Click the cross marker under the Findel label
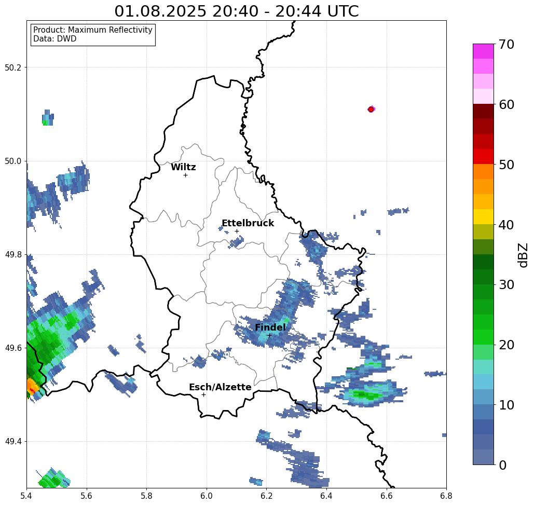The width and height of the screenshot is (534, 505). [x=269, y=335]
